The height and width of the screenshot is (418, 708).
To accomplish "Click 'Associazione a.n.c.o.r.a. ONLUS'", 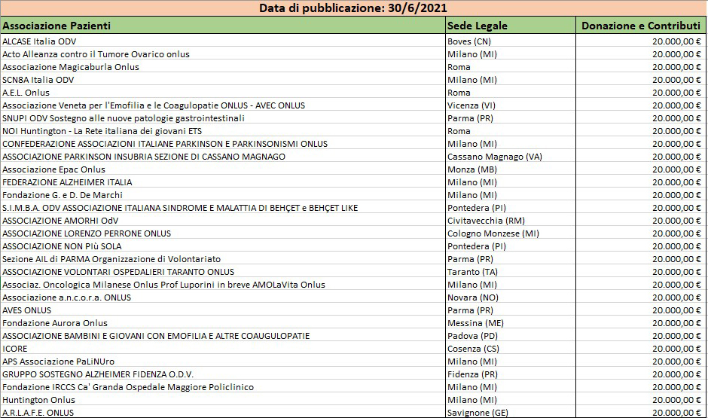I will click(223, 297).
